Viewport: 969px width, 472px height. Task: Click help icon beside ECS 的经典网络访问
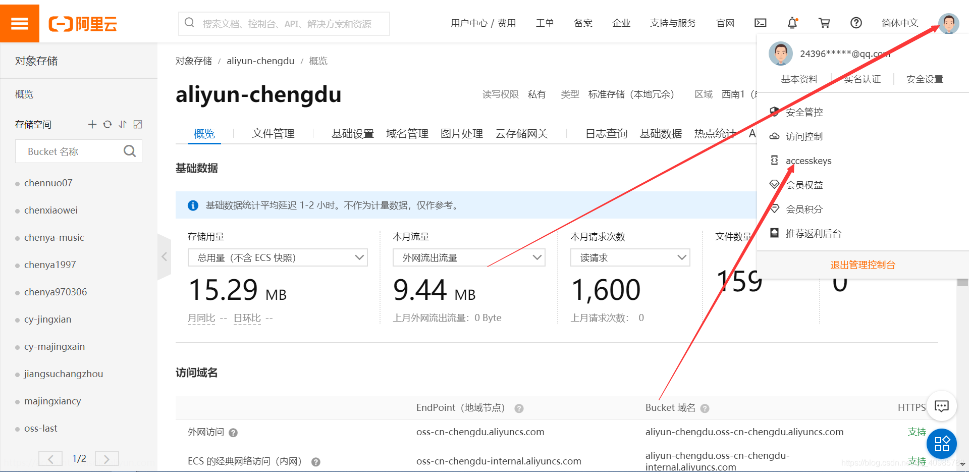pyautogui.click(x=316, y=462)
